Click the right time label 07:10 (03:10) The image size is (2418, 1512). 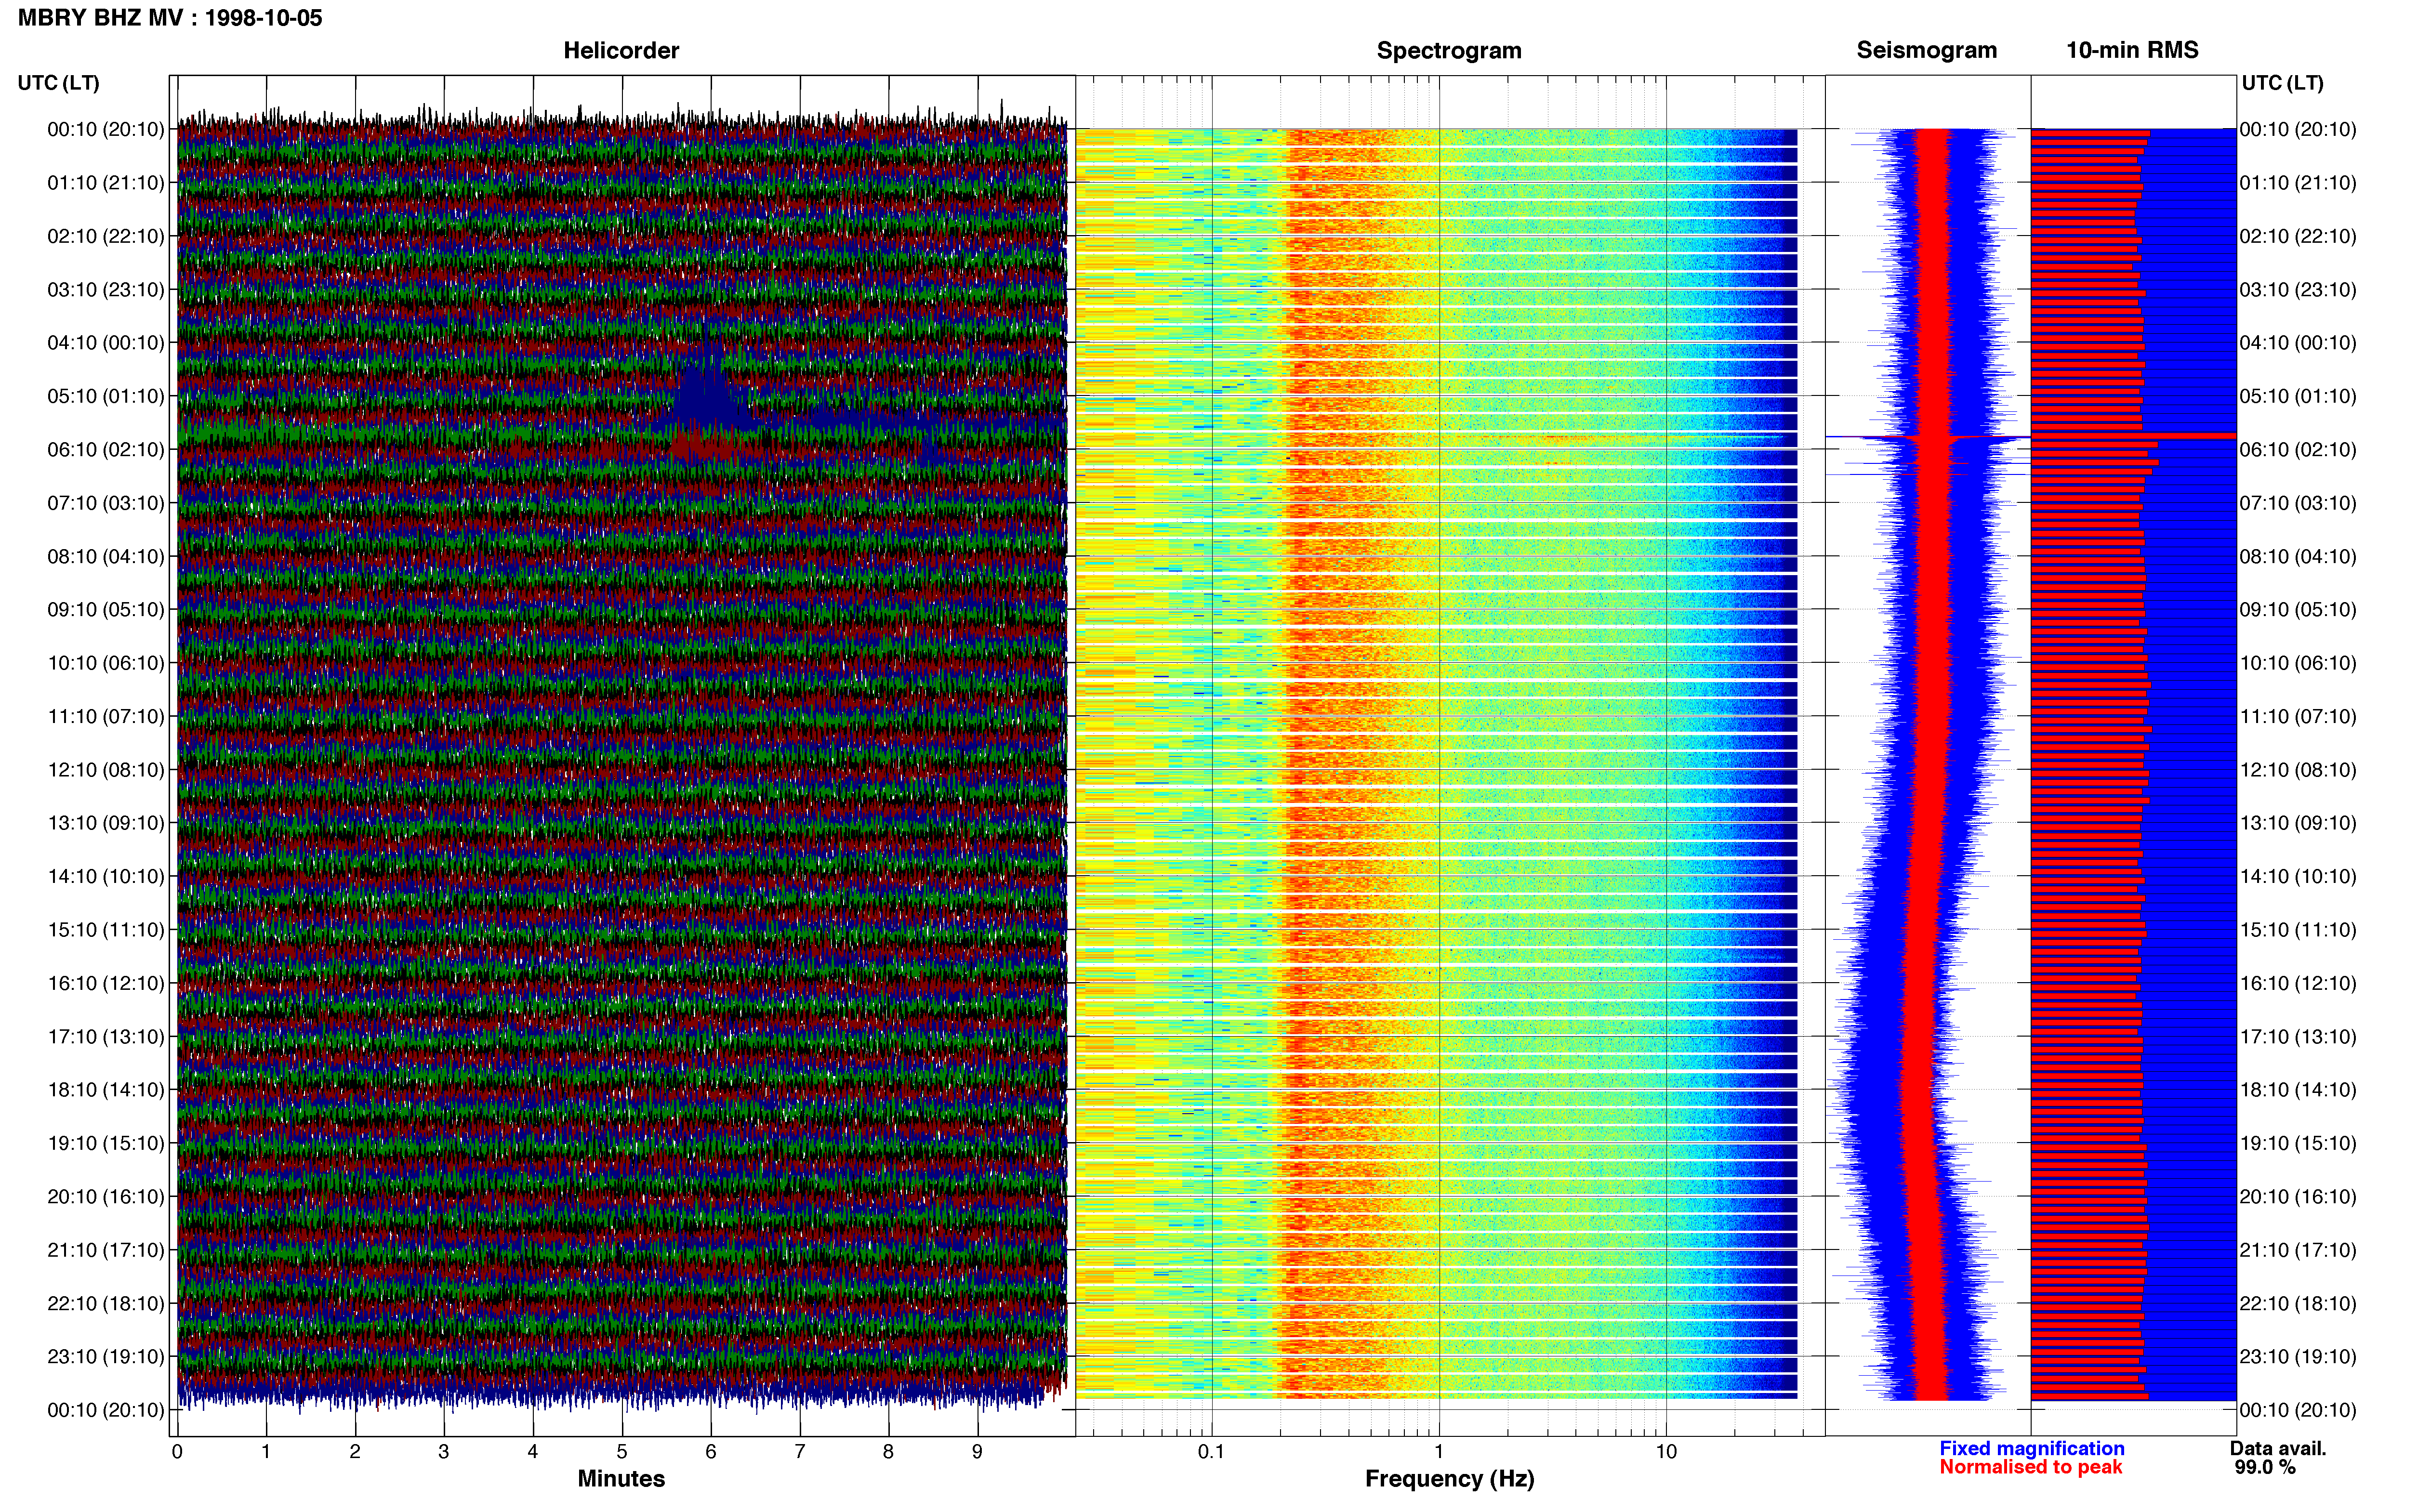point(2298,503)
